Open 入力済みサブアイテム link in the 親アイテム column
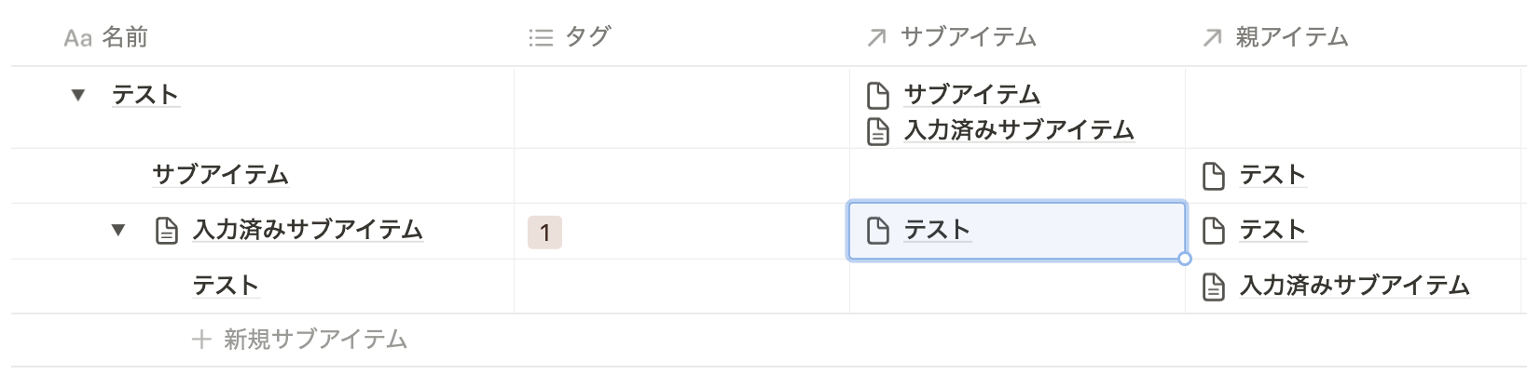 pos(1355,286)
